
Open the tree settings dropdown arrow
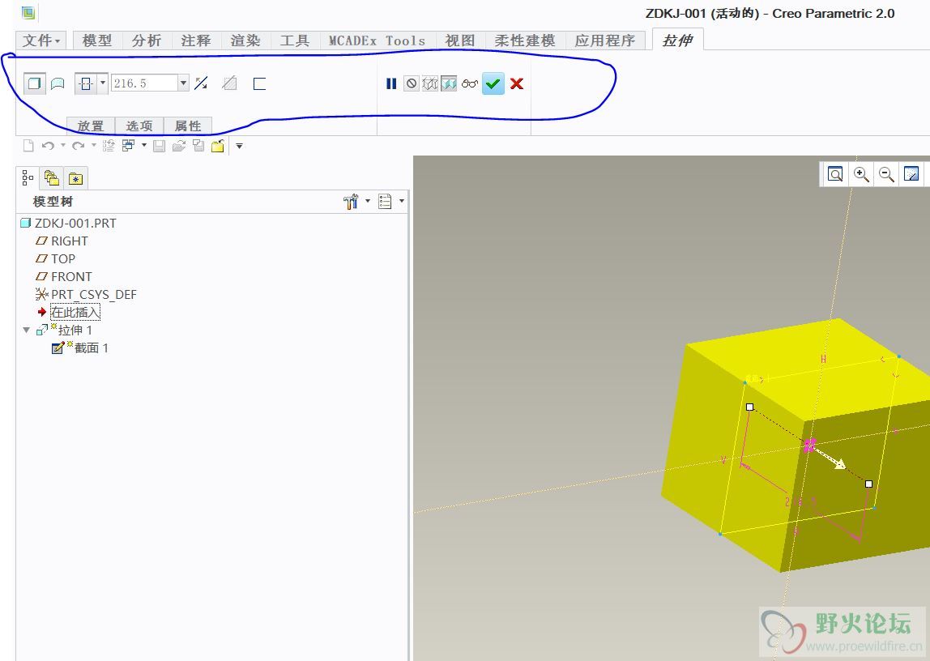[x=368, y=201]
